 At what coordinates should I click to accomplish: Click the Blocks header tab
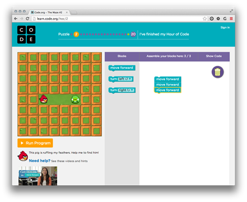[x=122, y=56]
